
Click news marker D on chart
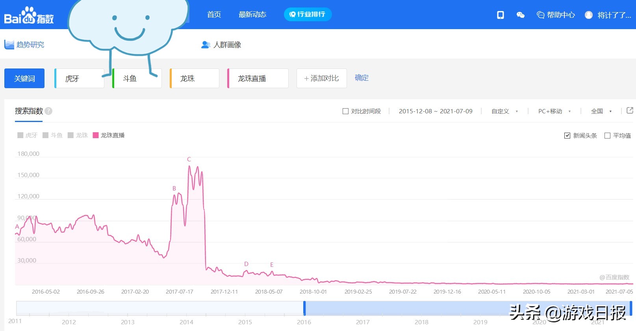[246, 264]
